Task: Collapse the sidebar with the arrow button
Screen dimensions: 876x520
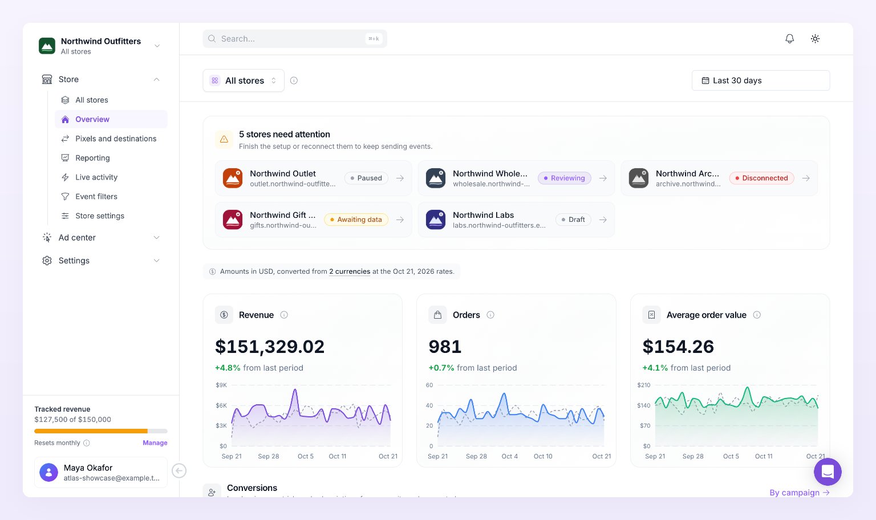Action: 179,470
